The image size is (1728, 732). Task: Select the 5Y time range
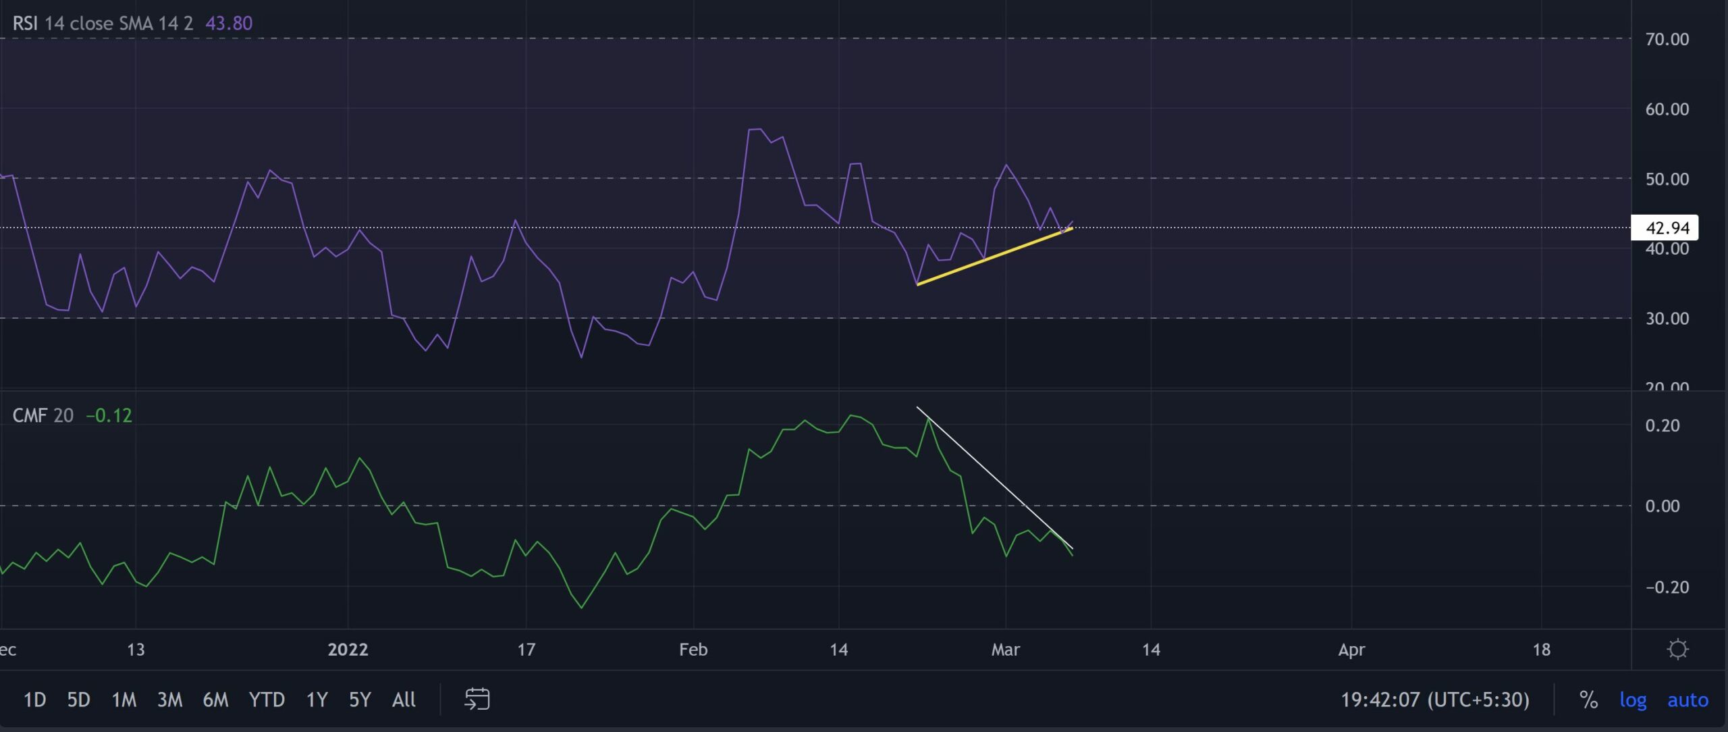(360, 700)
